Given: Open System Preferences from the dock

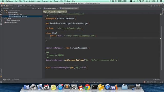Looking at the screenshot, I should coord(74,87).
